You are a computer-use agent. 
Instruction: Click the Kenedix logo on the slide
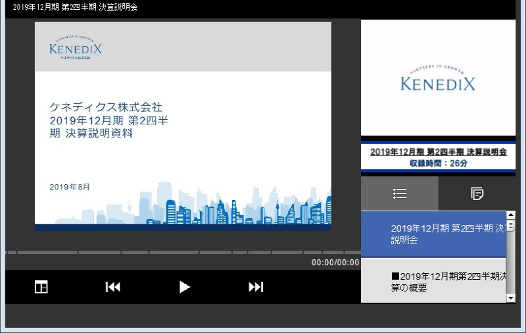pos(76,48)
